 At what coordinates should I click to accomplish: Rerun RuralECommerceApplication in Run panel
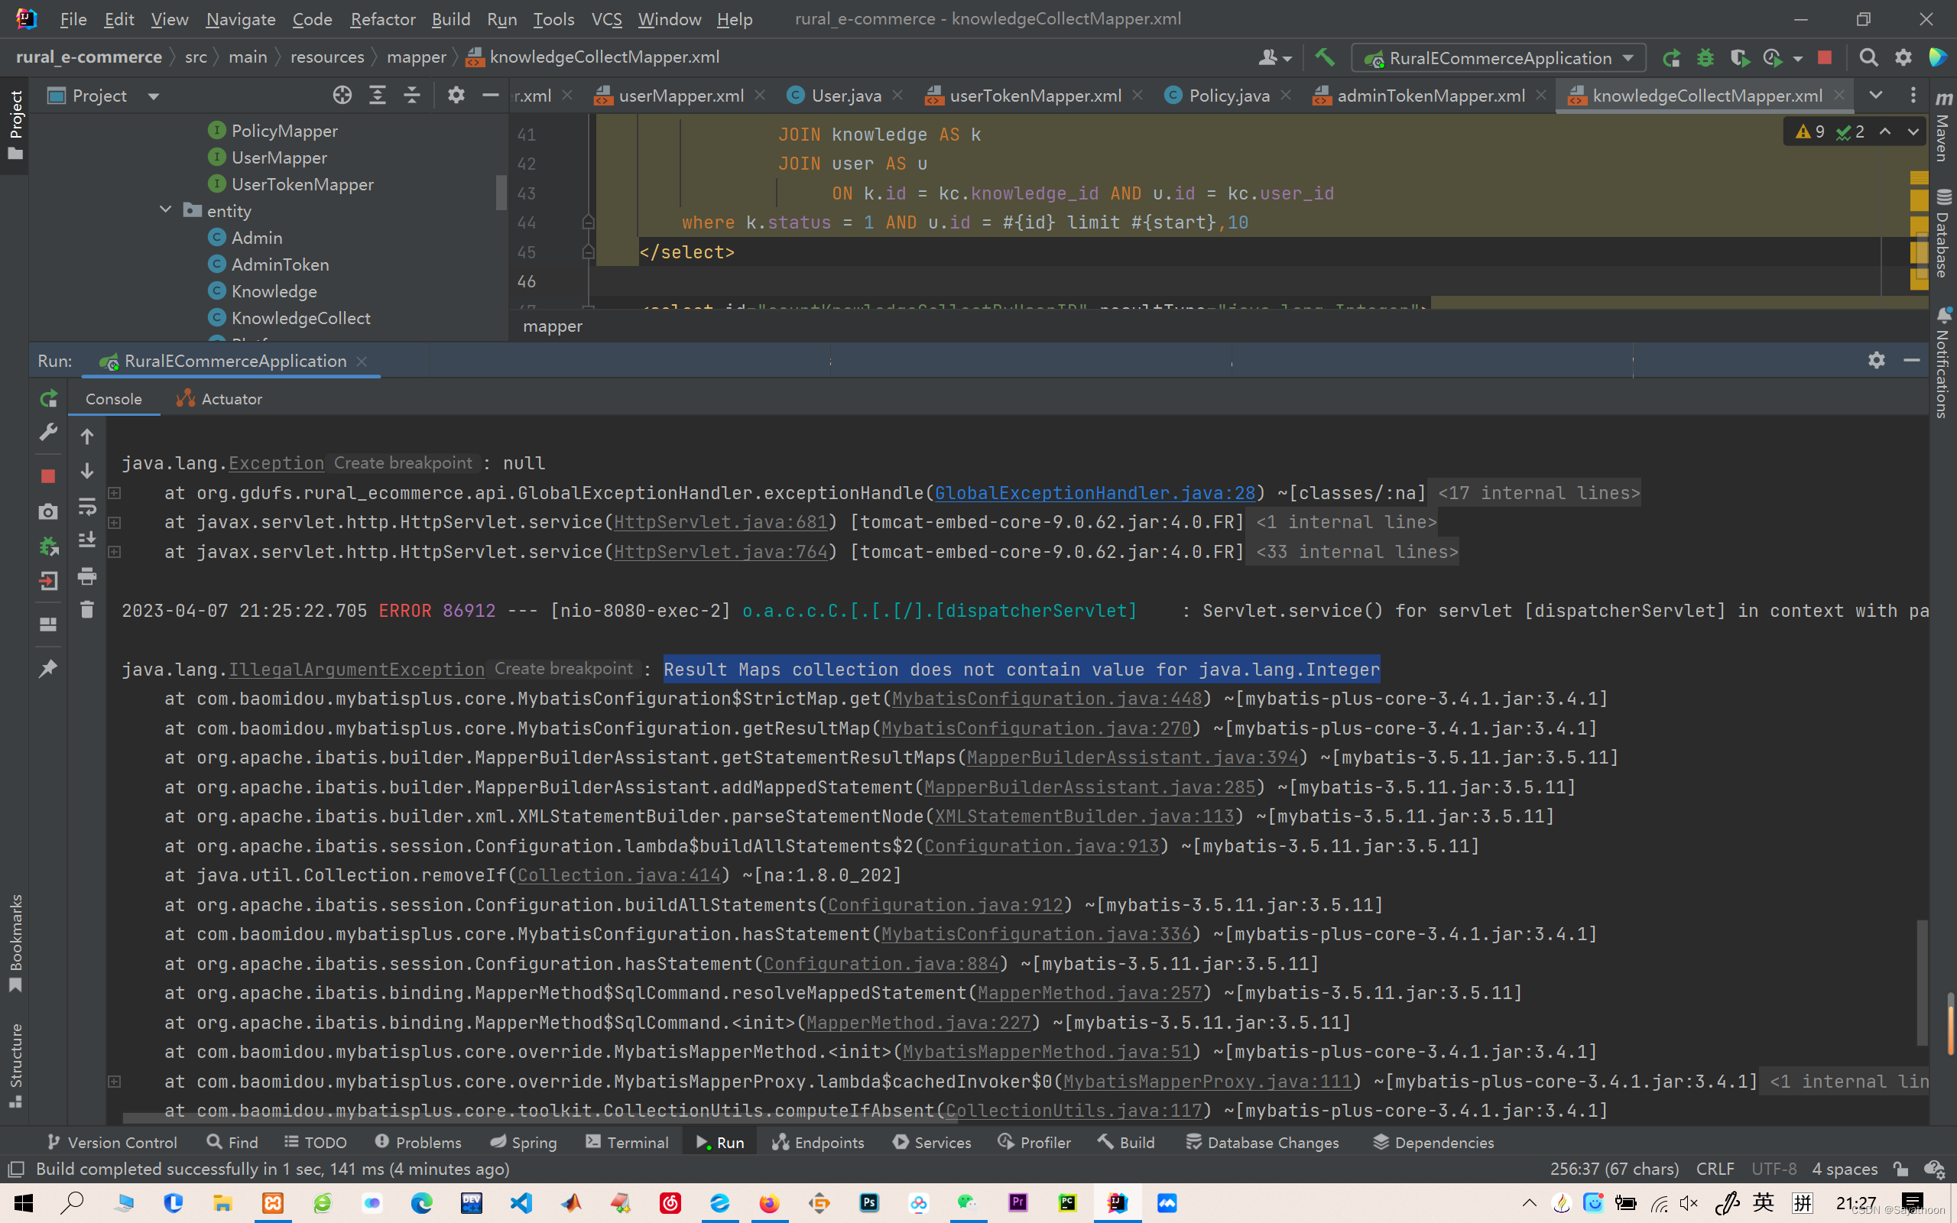click(48, 398)
